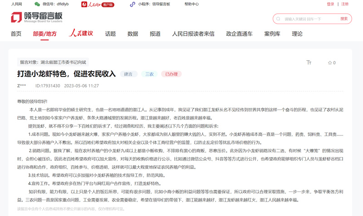
Task: Click the WeChat icon in top bar
Action: pyautogui.click(x=37, y=4)
